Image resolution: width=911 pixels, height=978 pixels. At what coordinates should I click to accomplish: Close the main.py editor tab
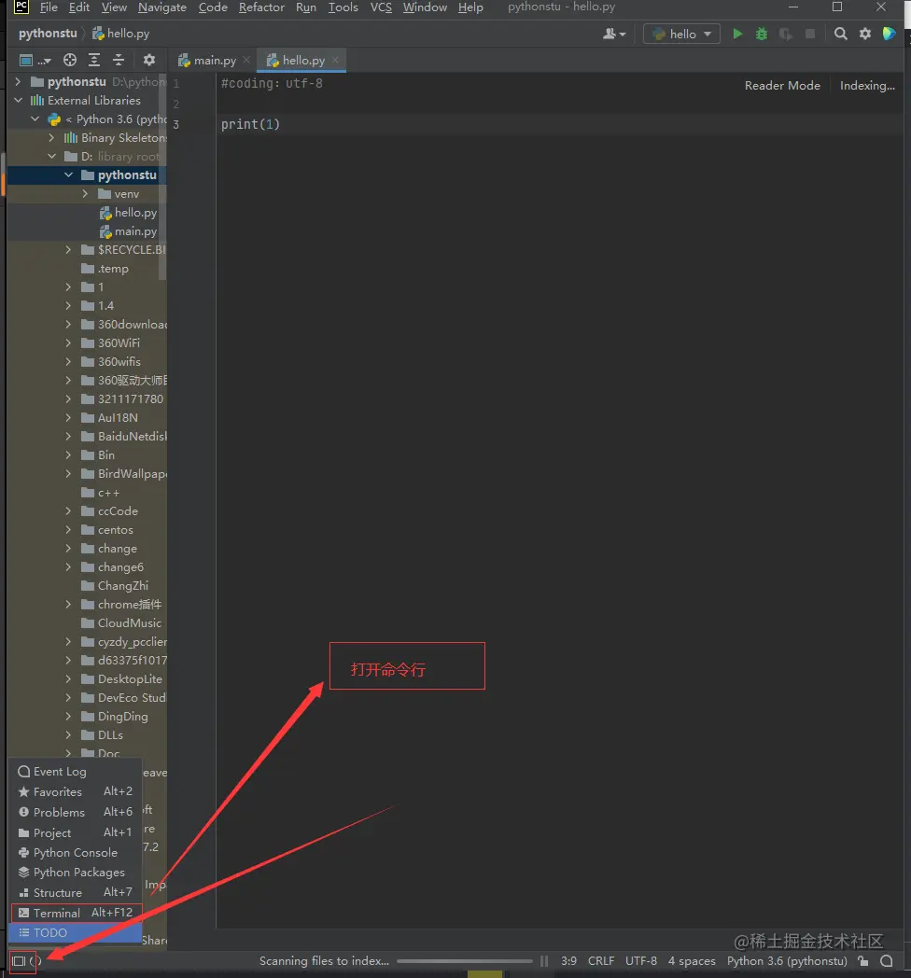click(246, 60)
